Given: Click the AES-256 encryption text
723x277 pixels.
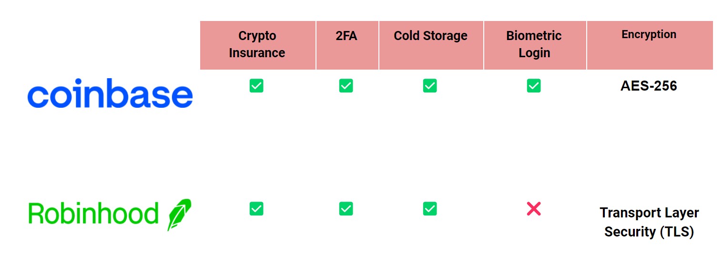Looking at the screenshot, I should [x=649, y=86].
